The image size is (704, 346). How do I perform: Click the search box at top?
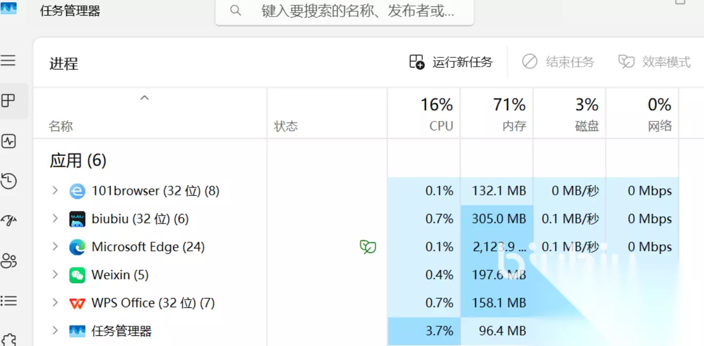coord(345,11)
